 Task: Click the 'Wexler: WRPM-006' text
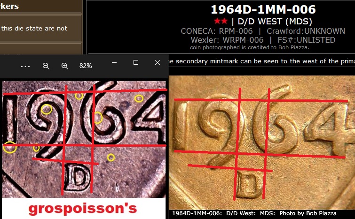click(x=227, y=40)
